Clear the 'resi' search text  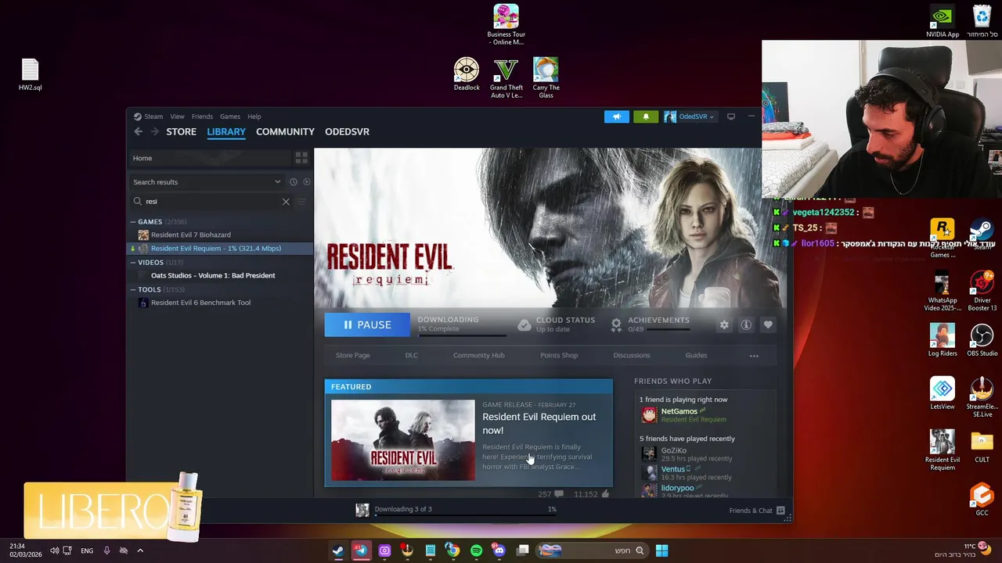coord(286,202)
